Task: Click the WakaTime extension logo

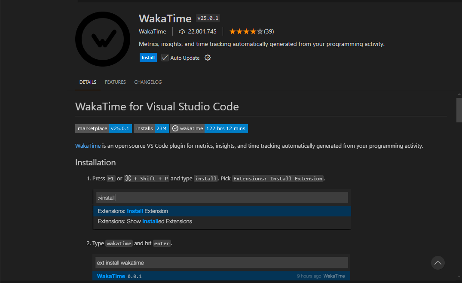Action: click(x=103, y=39)
